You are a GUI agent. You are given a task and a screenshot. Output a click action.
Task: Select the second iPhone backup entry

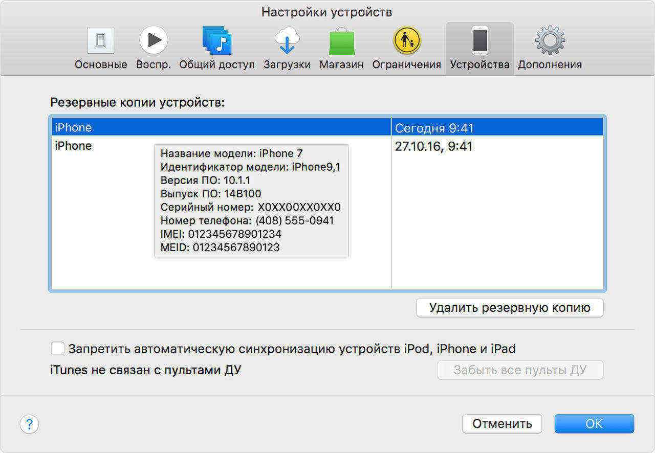pyautogui.click(x=73, y=146)
